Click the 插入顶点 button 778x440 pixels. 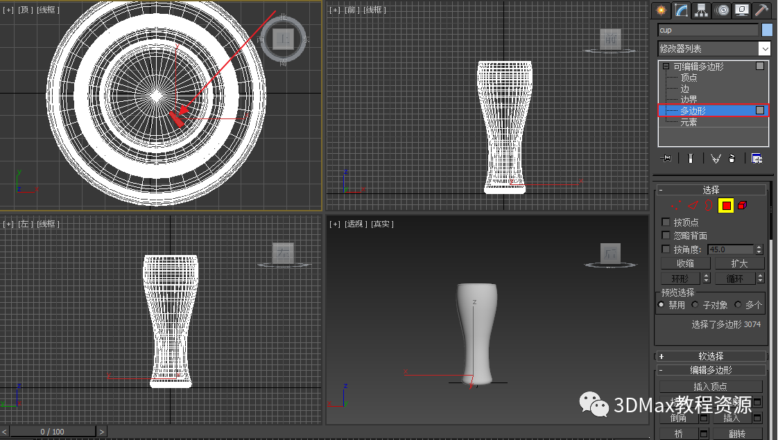[711, 387]
